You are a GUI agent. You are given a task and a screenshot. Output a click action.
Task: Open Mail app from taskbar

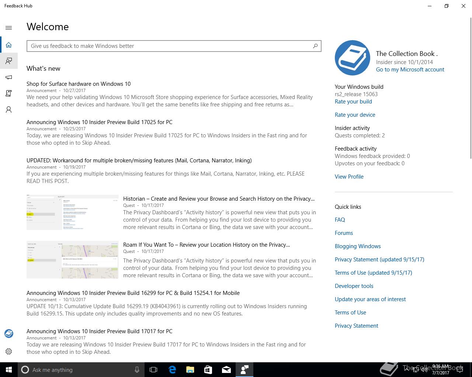point(226,370)
